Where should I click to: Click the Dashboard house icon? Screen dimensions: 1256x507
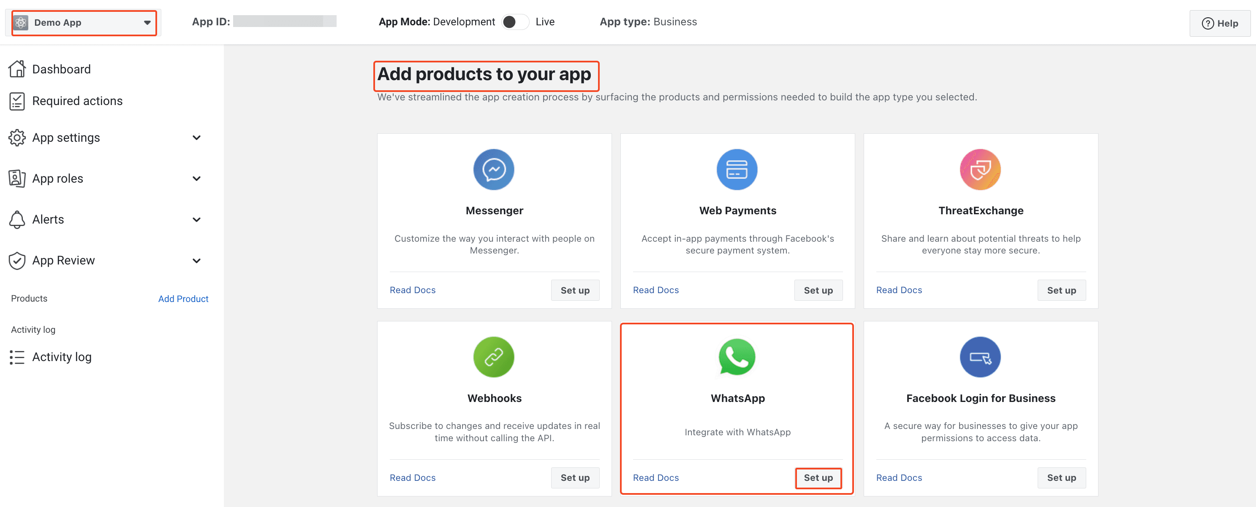click(x=17, y=69)
